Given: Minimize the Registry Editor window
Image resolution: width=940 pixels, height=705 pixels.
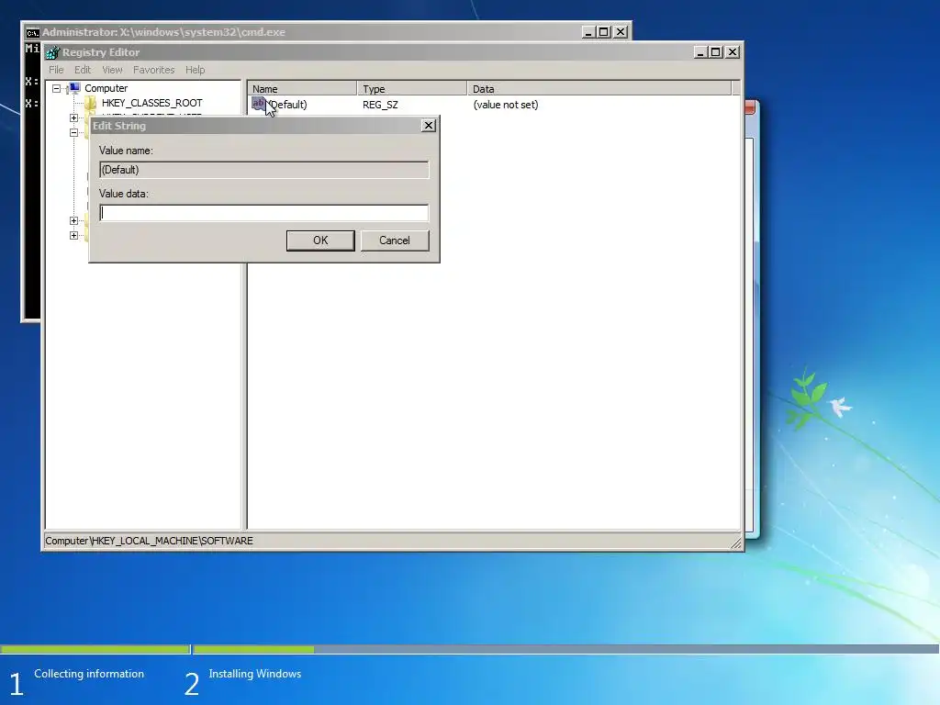Looking at the screenshot, I should click(x=700, y=52).
